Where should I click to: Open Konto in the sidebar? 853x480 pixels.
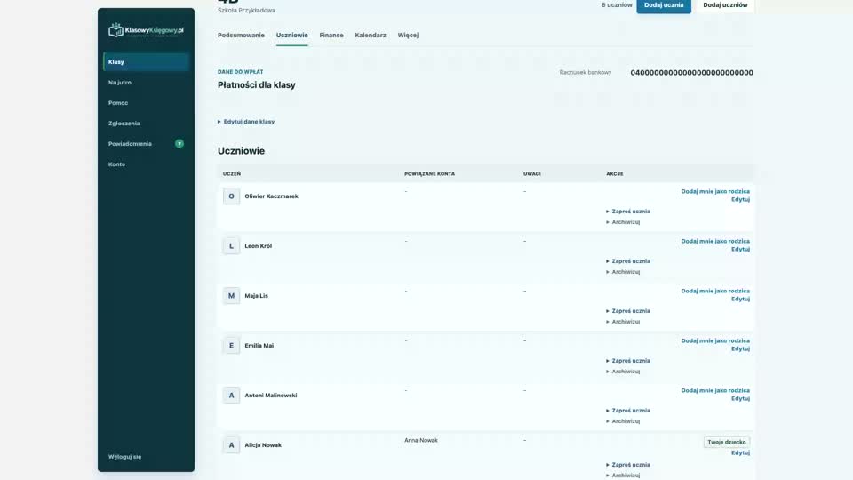[116, 164]
